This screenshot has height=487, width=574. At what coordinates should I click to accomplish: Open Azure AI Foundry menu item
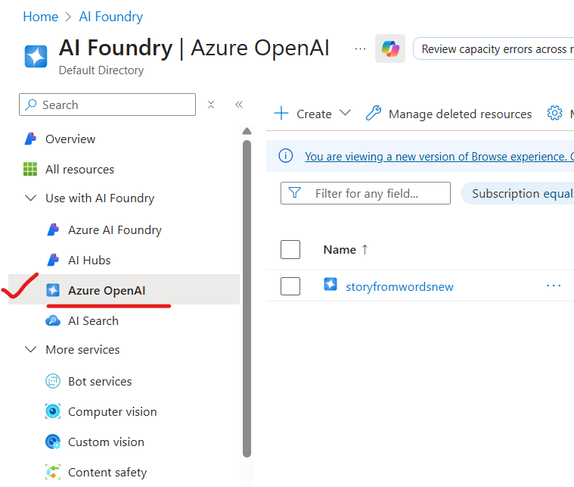pos(115,230)
